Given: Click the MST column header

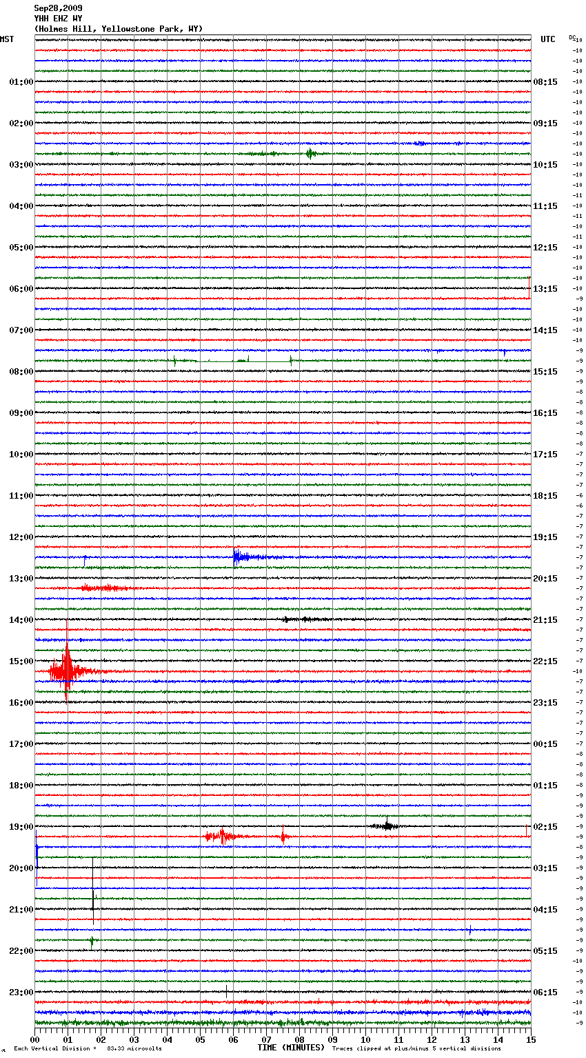Looking at the screenshot, I should click(x=7, y=39).
